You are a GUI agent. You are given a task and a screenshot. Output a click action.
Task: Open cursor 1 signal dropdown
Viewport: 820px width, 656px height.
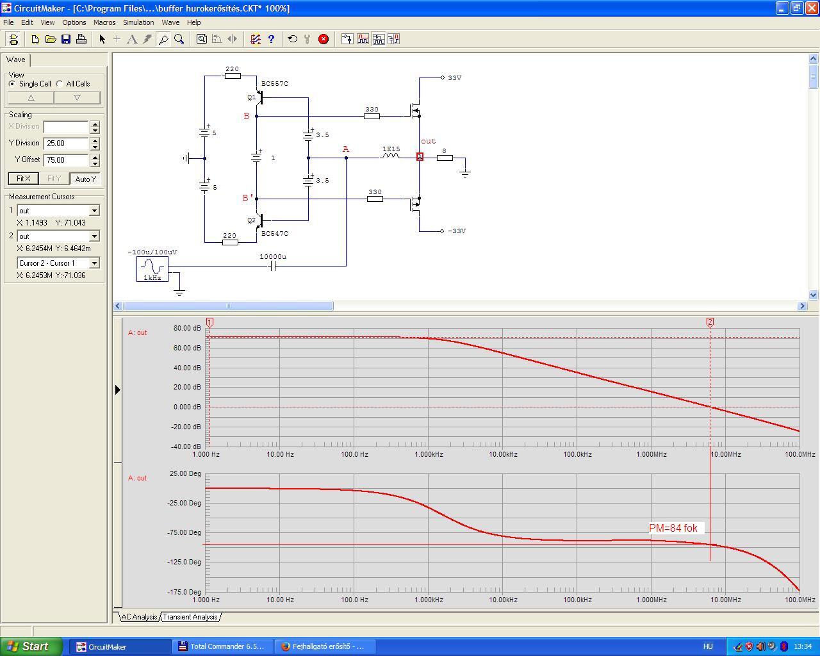[x=94, y=211]
